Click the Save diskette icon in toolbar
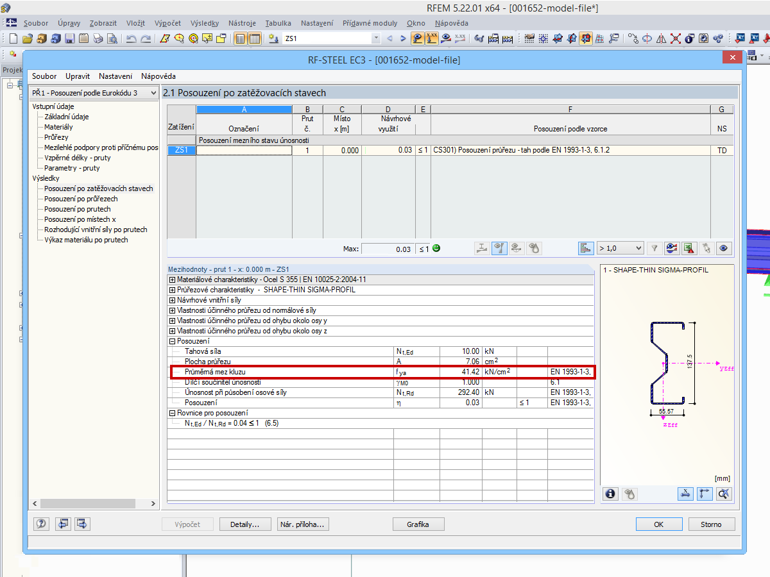The height and width of the screenshot is (577, 770). [70, 38]
